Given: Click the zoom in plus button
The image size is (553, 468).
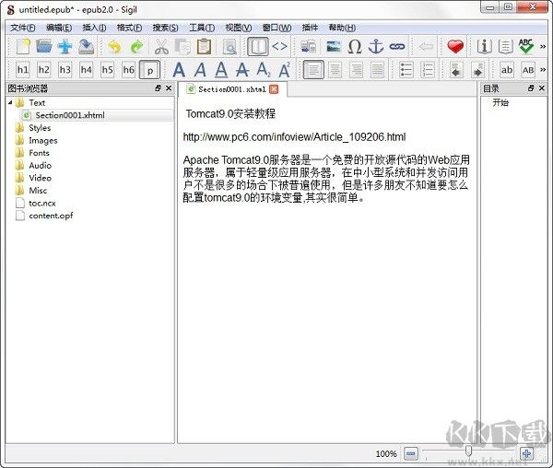Looking at the screenshot, I should tap(526, 453).
